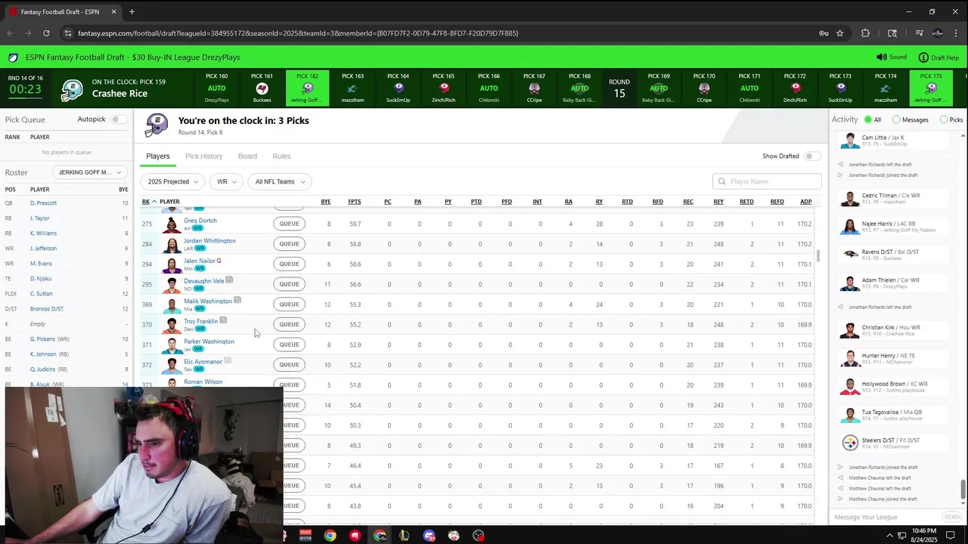
Task: Queue Jordan Whittington
Action: [289, 244]
